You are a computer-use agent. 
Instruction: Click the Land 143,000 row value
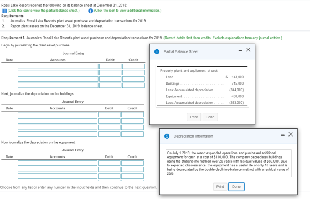click(237, 77)
